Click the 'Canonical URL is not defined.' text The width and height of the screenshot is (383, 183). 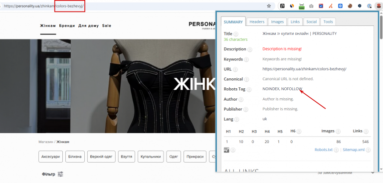coord(288,79)
